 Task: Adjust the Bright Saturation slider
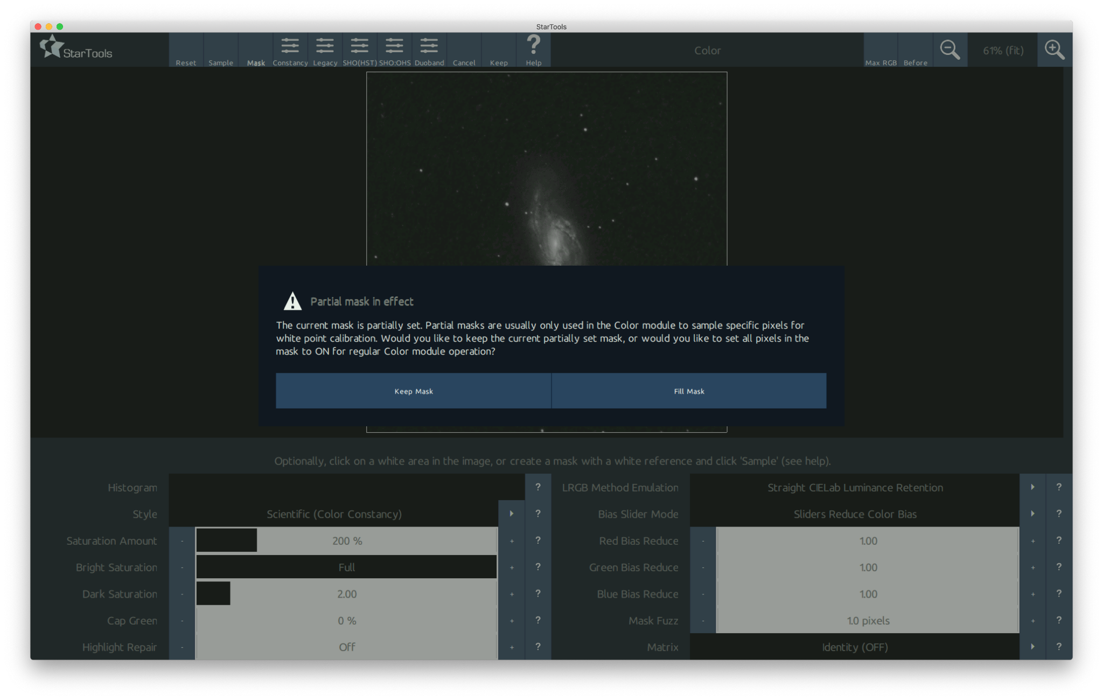click(346, 567)
